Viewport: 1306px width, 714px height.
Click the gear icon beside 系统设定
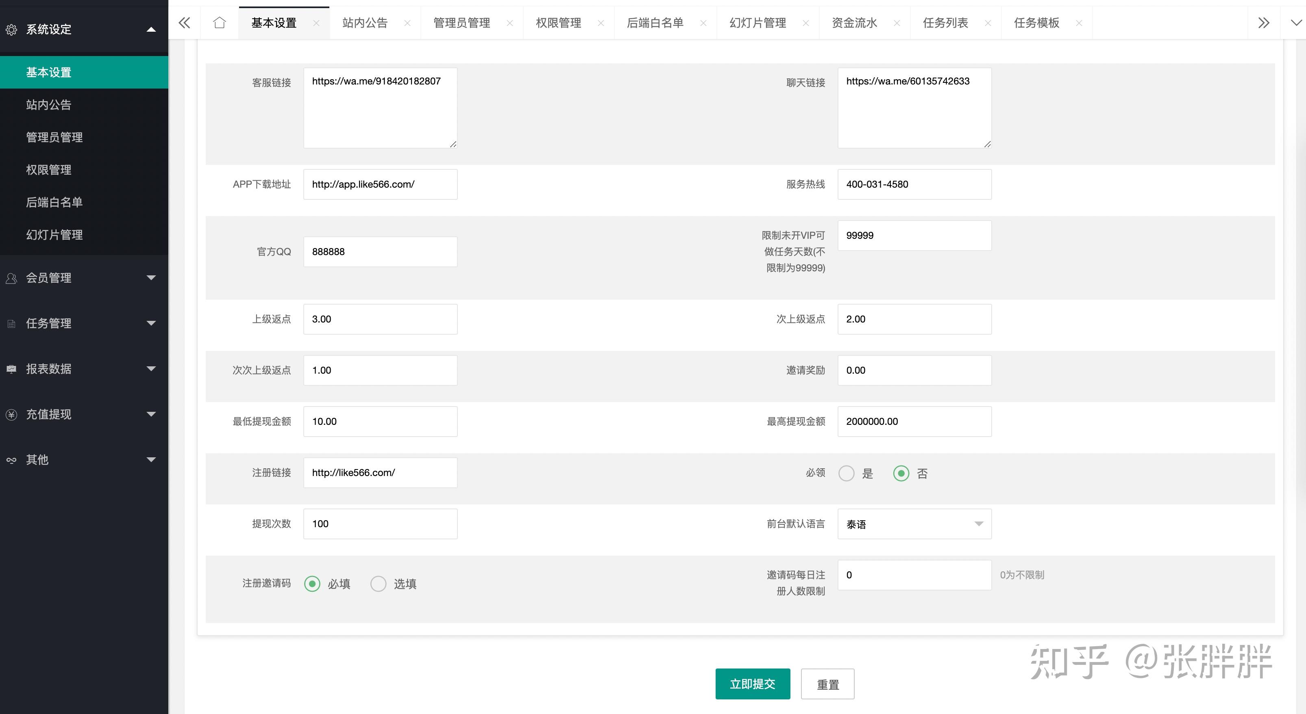11,30
